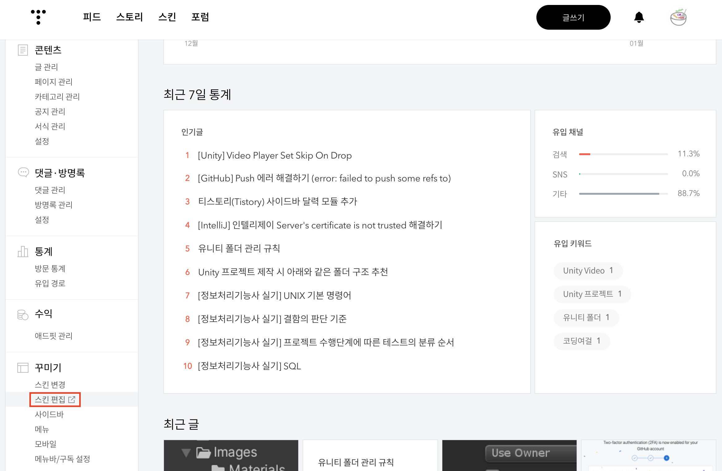
Task: Click the 꾸미기 layout icon
Action: pos(23,368)
